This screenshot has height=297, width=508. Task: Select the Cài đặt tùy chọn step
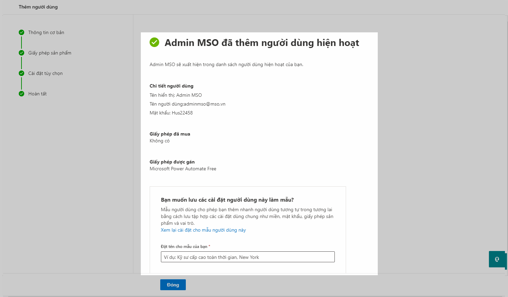point(45,73)
